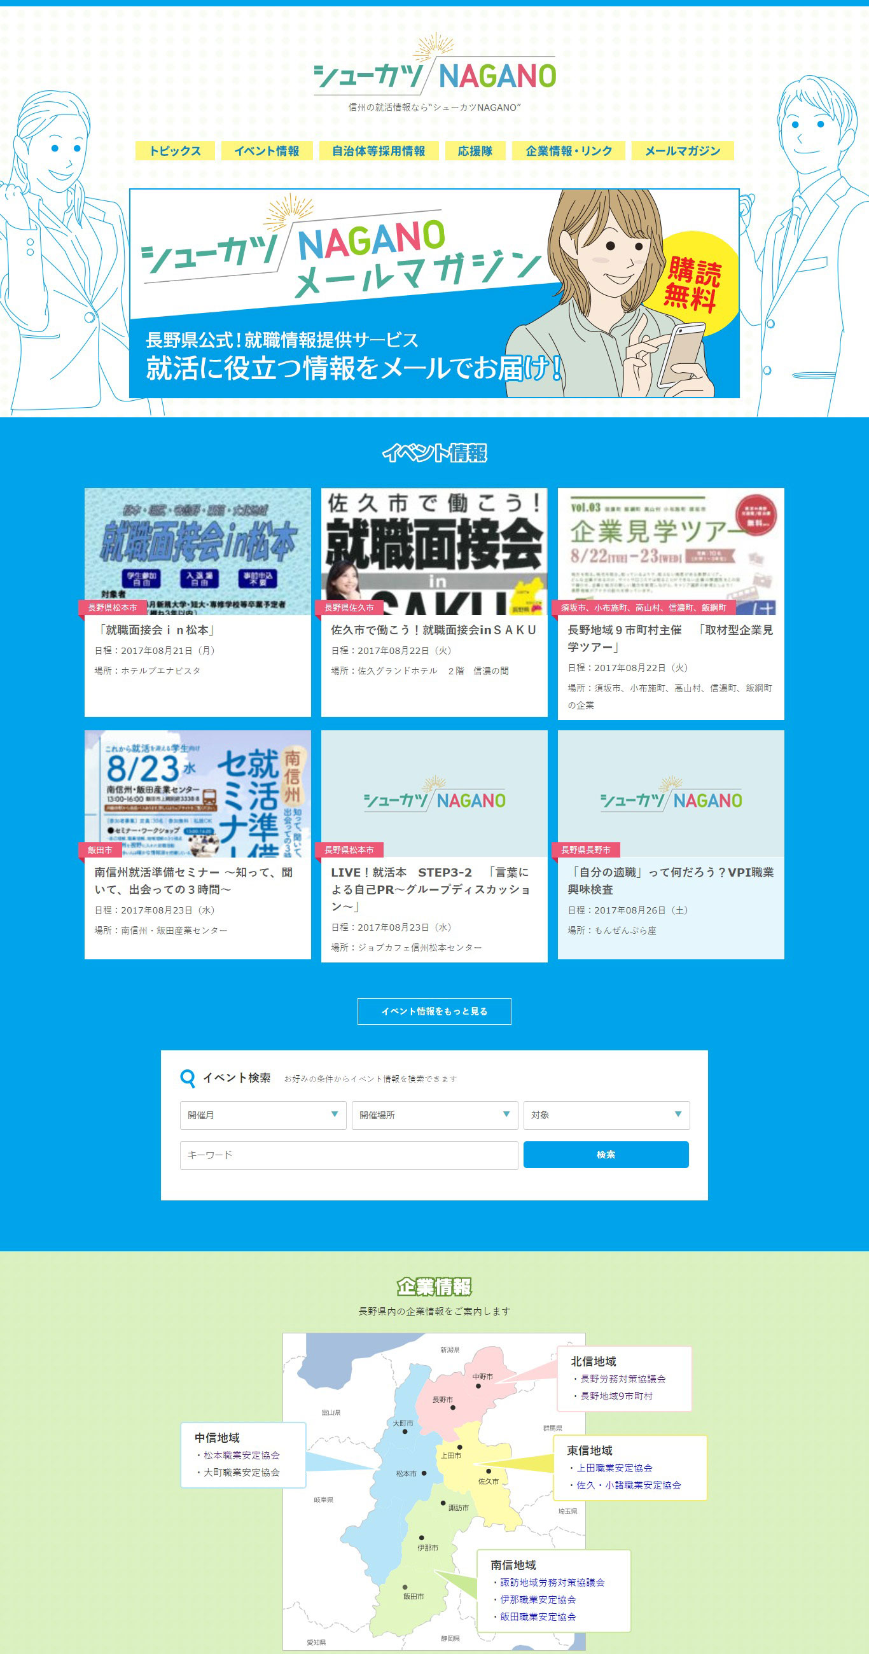
Task: Open 飯田職業安定協会 link
Action: point(538,1616)
